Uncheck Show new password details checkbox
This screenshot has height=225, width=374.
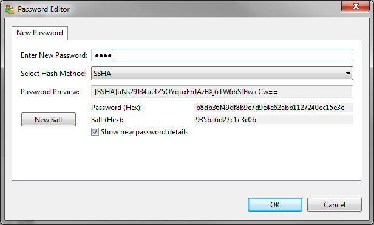(95, 132)
